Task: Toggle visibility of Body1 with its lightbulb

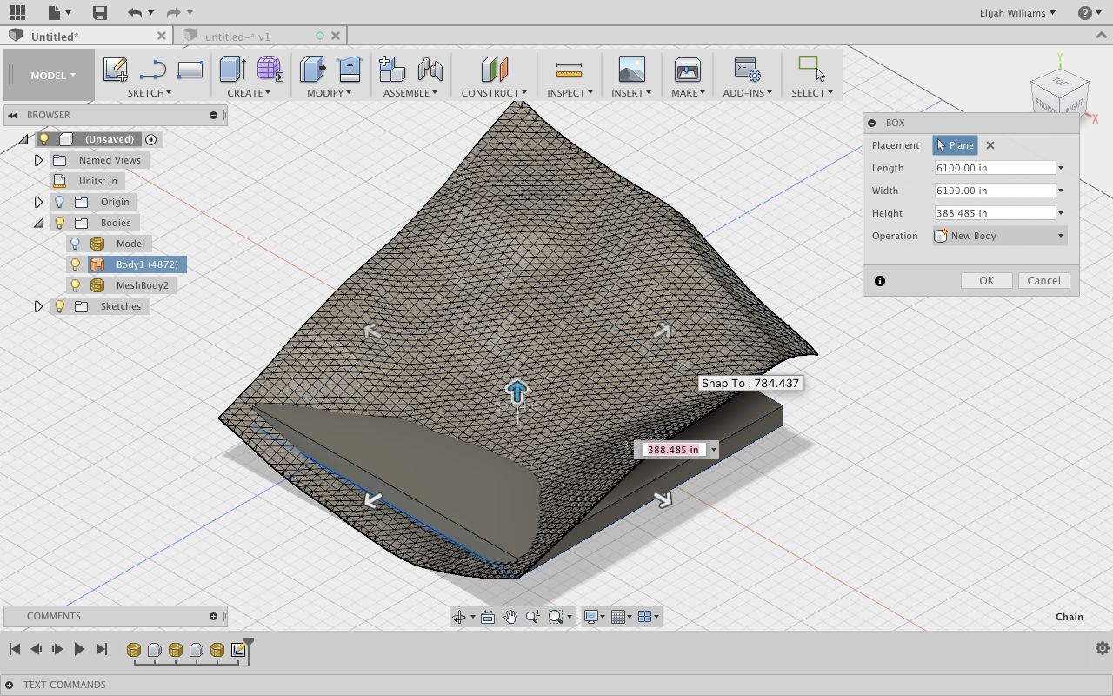Action: (74, 264)
